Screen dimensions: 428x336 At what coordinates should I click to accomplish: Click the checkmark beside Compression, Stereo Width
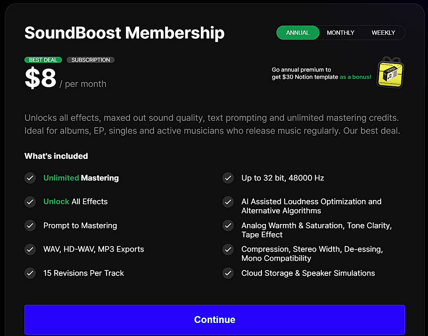click(x=228, y=249)
